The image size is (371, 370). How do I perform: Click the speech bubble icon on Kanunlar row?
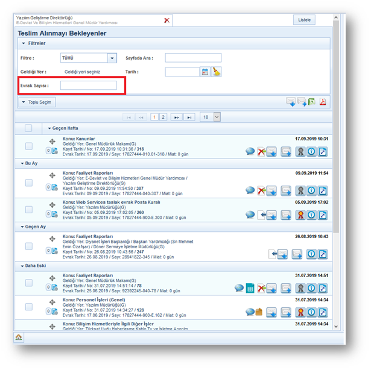coord(250,151)
